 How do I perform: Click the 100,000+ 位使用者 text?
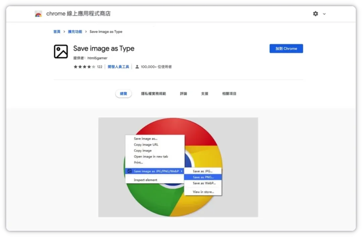pos(156,67)
